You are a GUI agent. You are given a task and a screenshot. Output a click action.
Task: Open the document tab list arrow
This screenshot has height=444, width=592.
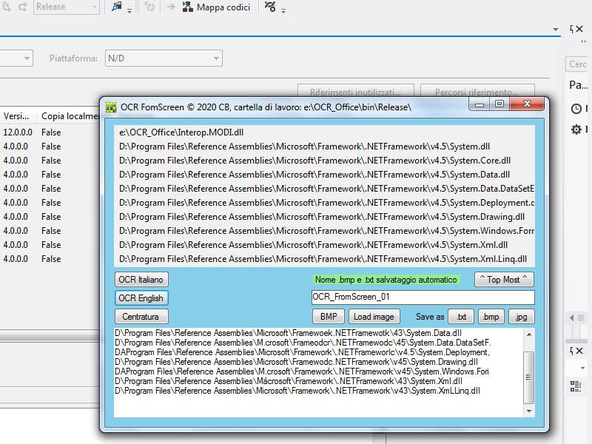click(556, 29)
